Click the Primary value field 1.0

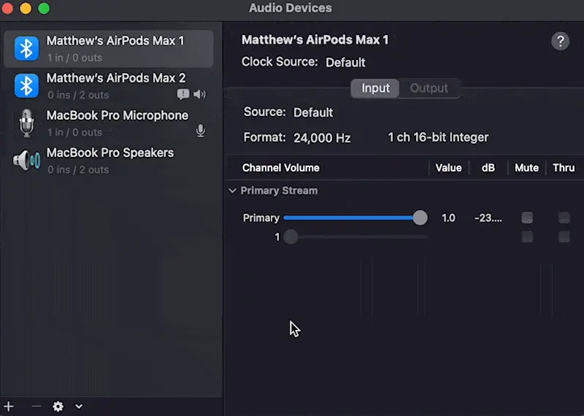tap(448, 218)
